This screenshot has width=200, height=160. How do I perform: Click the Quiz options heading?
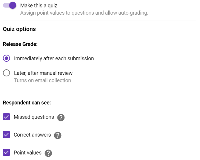pos(19,29)
